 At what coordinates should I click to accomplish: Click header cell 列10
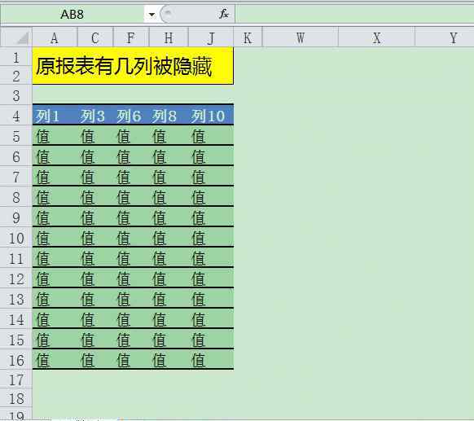click(x=211, y=116)
